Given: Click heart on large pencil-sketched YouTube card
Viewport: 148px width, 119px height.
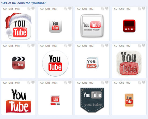Looking at the screenshot, I should pos(144,46).
